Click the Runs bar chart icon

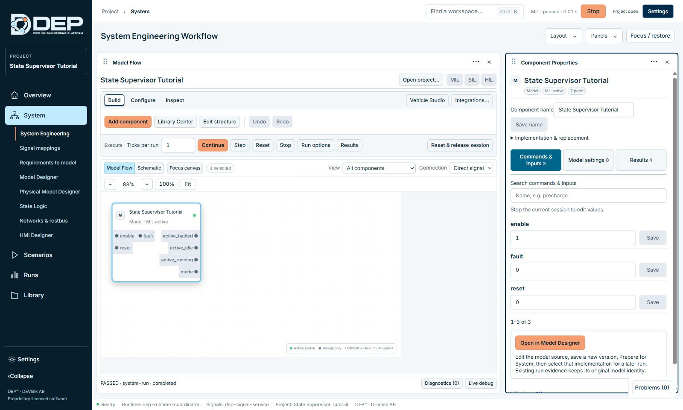pos(15,275)
